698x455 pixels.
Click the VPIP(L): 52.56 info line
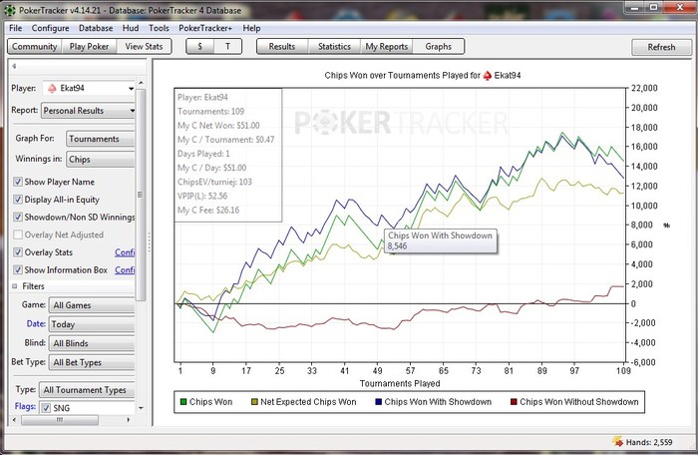tap(202, 196)
